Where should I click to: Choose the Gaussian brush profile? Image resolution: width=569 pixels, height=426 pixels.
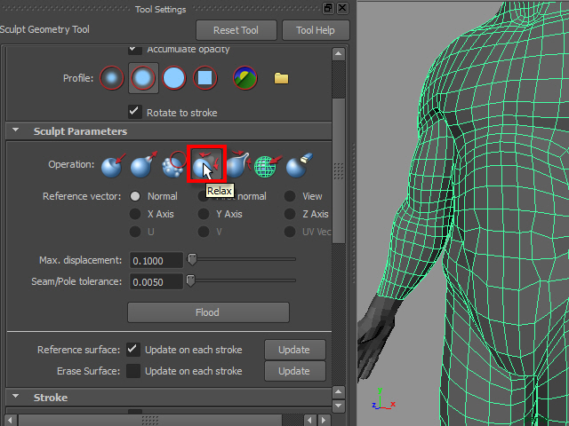(x=112, y=78)
